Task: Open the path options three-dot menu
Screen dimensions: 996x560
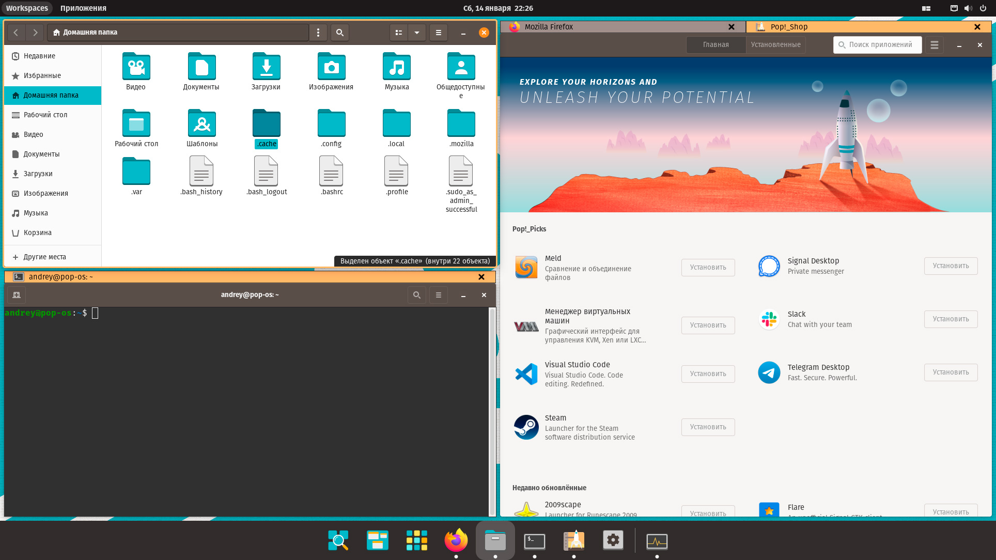Action: coord(318,33)
